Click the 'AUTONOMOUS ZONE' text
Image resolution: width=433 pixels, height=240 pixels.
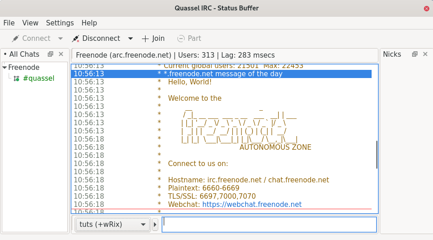tap(275, 147)
